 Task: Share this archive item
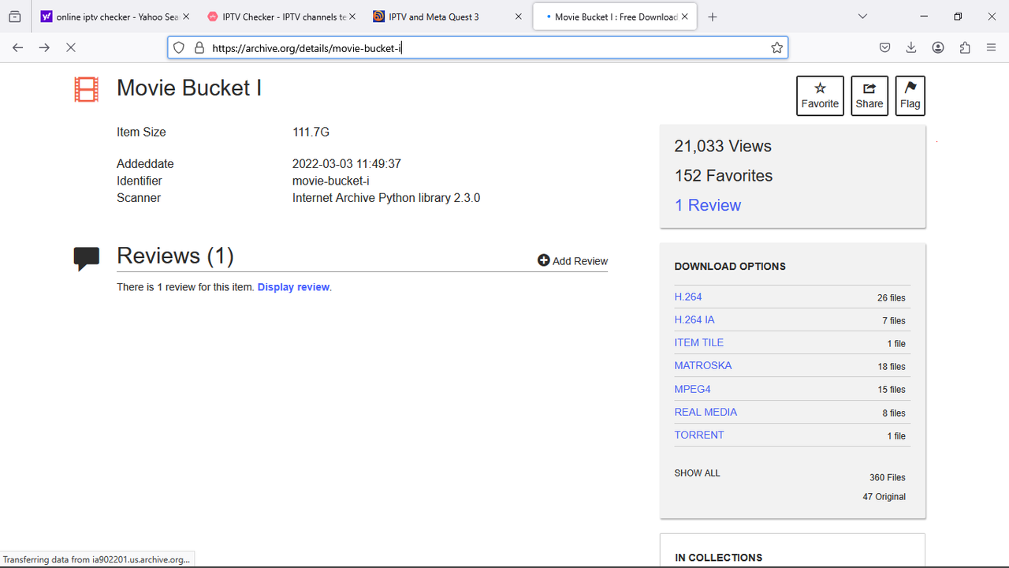[x=869, y=95]
